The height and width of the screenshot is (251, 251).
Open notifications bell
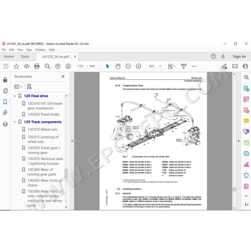(x=223, y=56)
